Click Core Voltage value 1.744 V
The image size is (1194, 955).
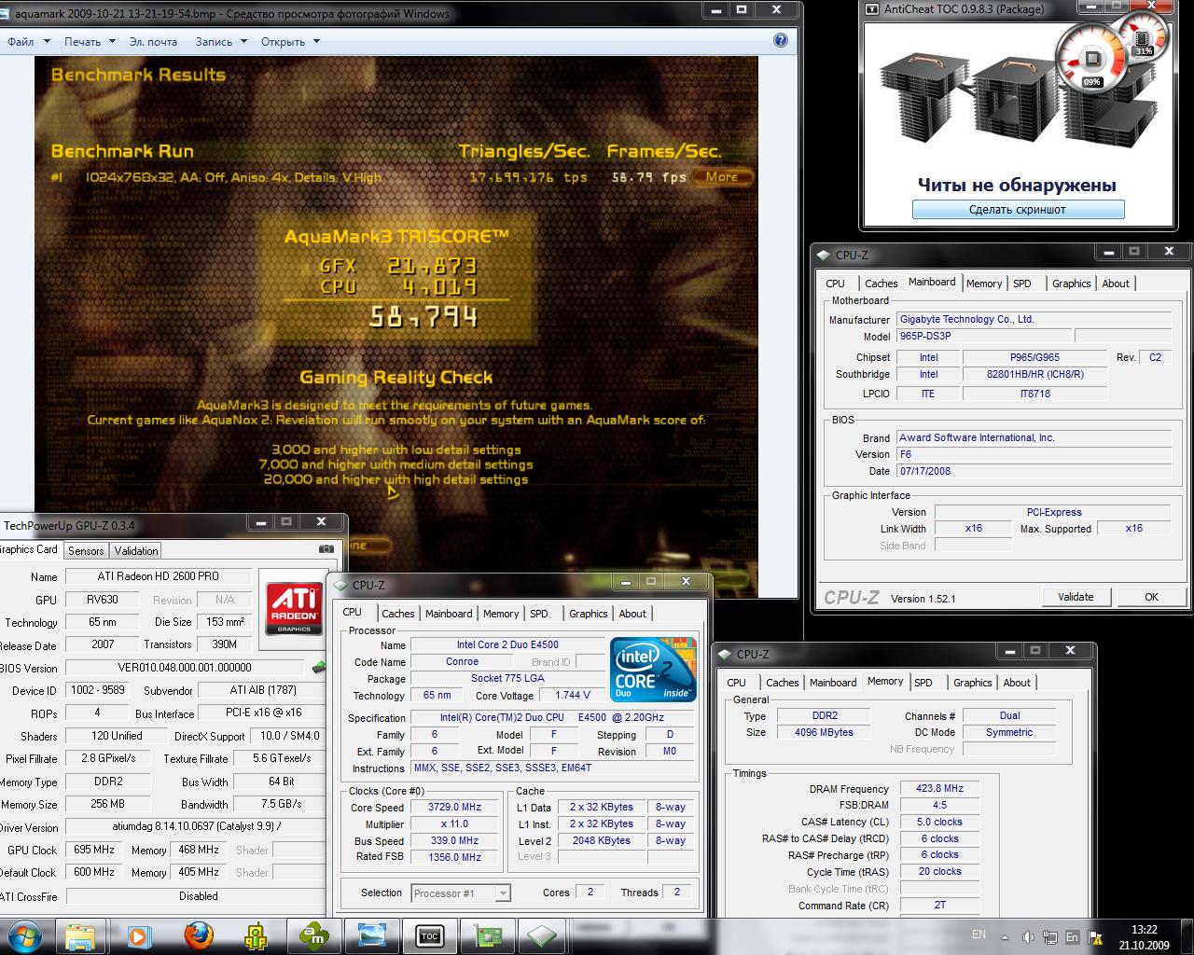572,696
